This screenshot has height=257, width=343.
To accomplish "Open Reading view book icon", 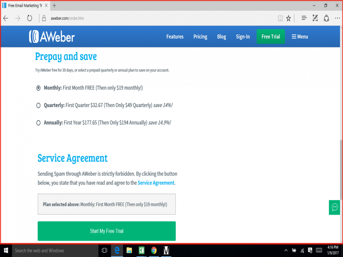I will [280, 18].
